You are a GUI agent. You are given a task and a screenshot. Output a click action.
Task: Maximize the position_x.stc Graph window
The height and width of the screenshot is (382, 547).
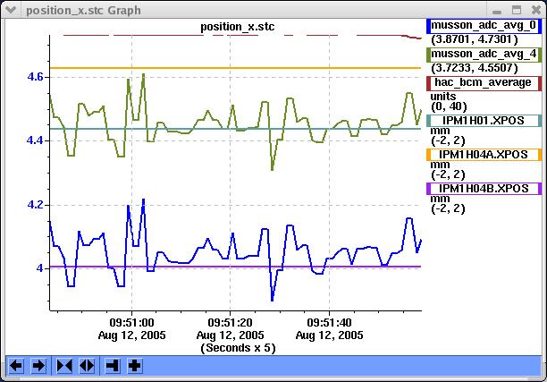(517, 10)
